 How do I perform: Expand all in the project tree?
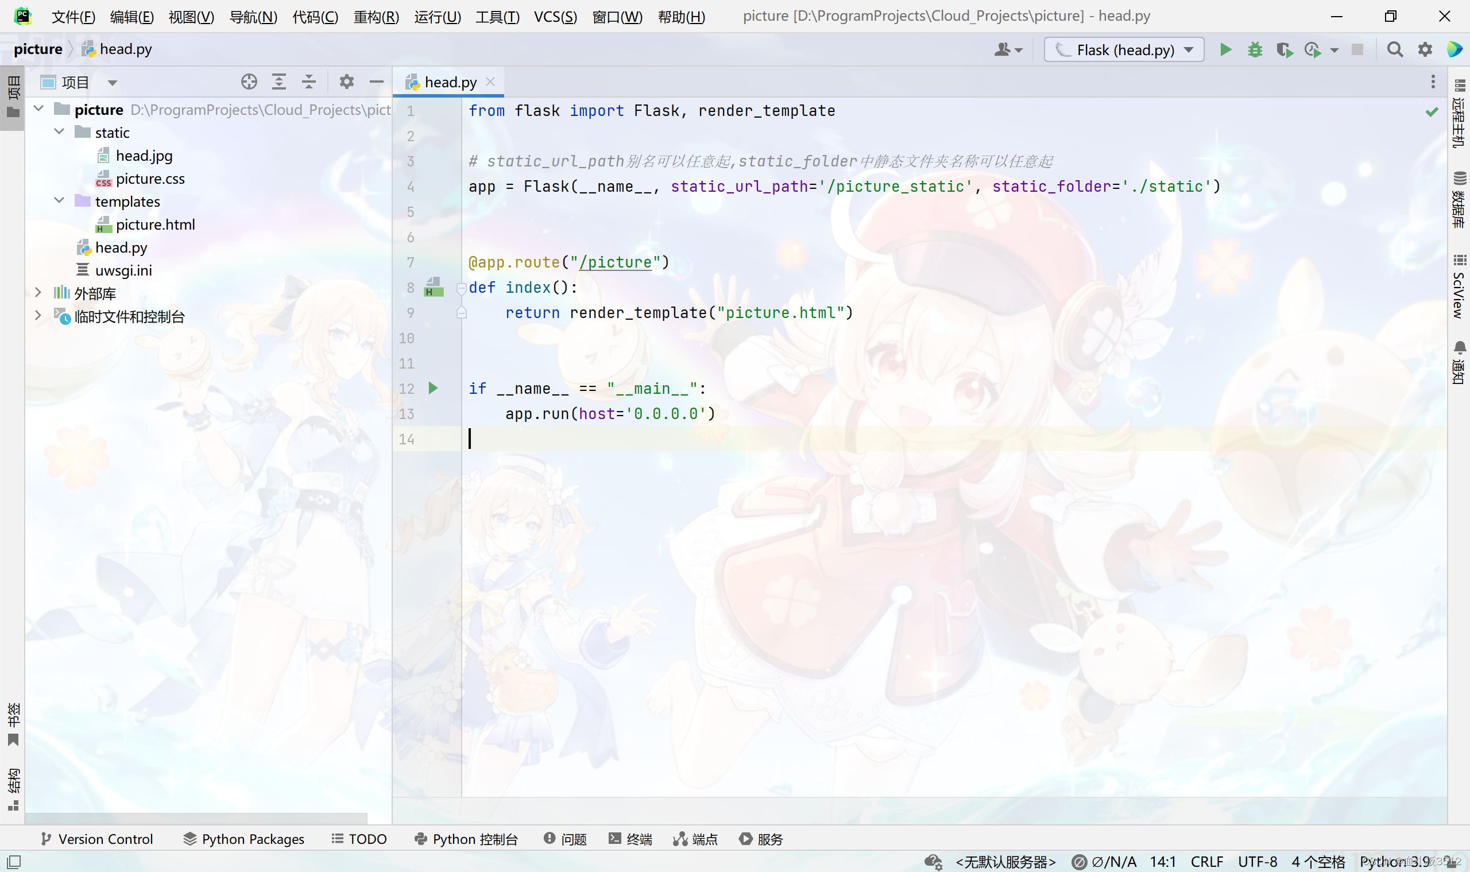point(278,82)
